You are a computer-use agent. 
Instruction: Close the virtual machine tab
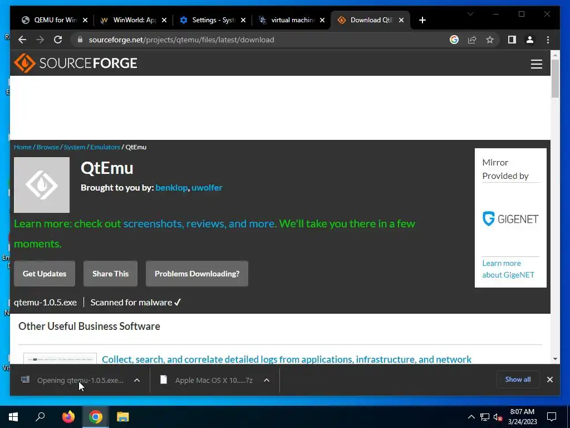322,20
